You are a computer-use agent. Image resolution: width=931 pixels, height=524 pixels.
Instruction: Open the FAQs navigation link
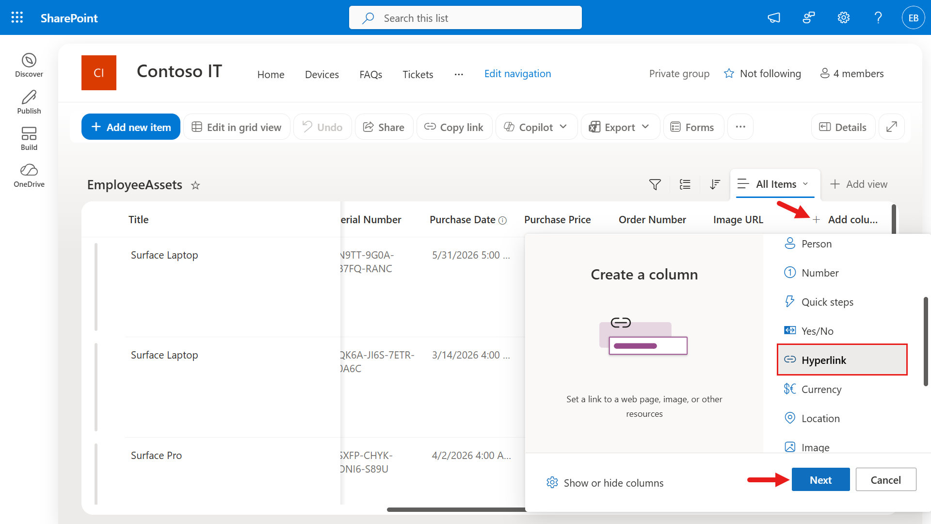(x=371, y=74)
